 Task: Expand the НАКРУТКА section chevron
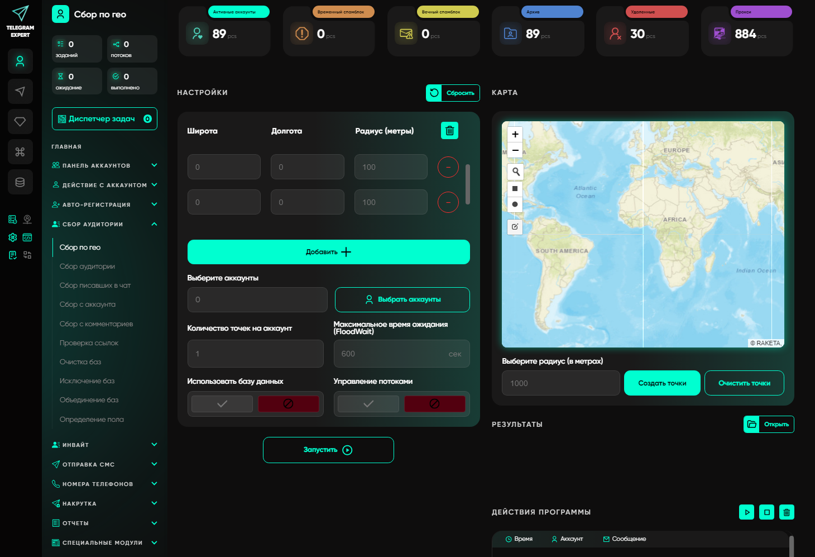(155, 503)
